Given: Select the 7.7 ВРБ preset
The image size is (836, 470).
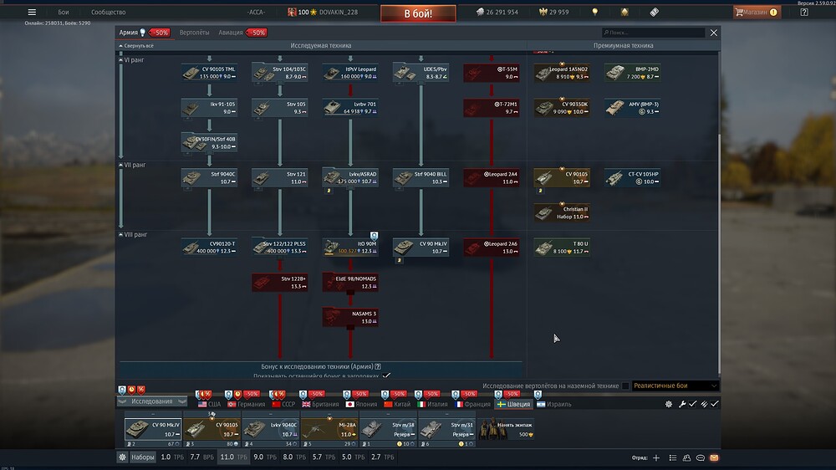Looking at the screenshot, I should pos(202,457).
